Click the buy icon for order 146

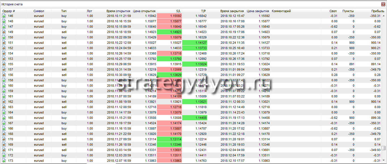point(4,16)
